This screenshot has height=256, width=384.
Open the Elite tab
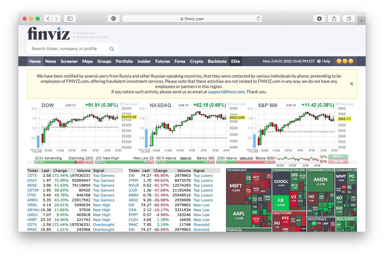pos(236,61)
